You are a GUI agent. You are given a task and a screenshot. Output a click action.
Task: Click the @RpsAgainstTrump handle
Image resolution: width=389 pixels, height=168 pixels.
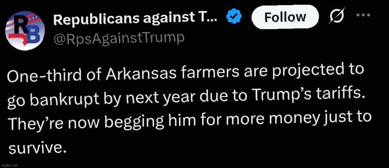(x=119, y=38)
